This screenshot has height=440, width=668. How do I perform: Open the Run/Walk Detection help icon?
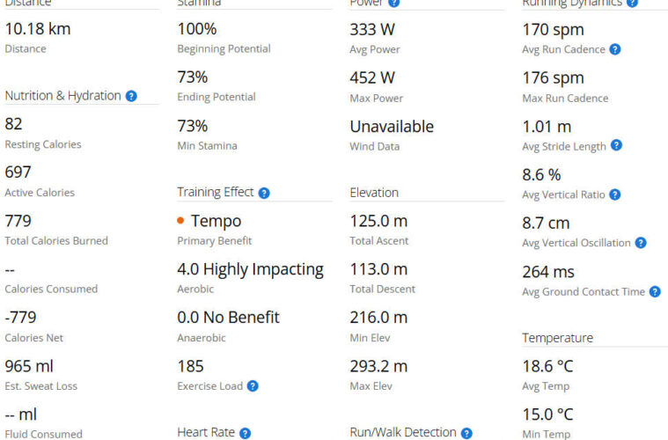(466, 433)
